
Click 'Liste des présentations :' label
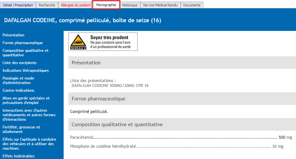[93, 80]
